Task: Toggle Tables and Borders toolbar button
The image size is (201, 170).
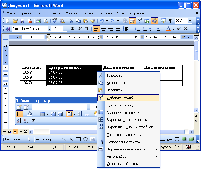Action: (x=133, y=21)
